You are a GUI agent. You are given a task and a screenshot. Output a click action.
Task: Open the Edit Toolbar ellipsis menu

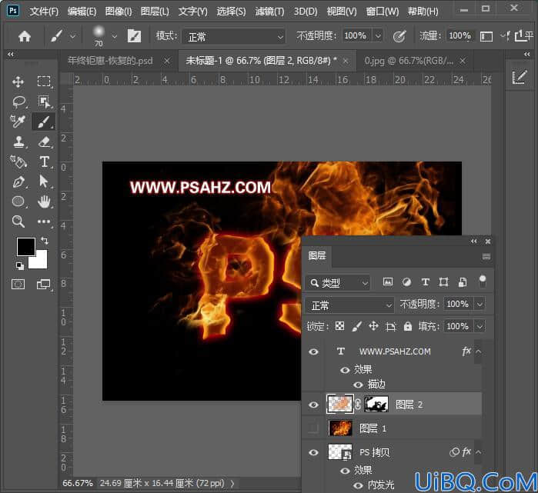coord(44,222)
